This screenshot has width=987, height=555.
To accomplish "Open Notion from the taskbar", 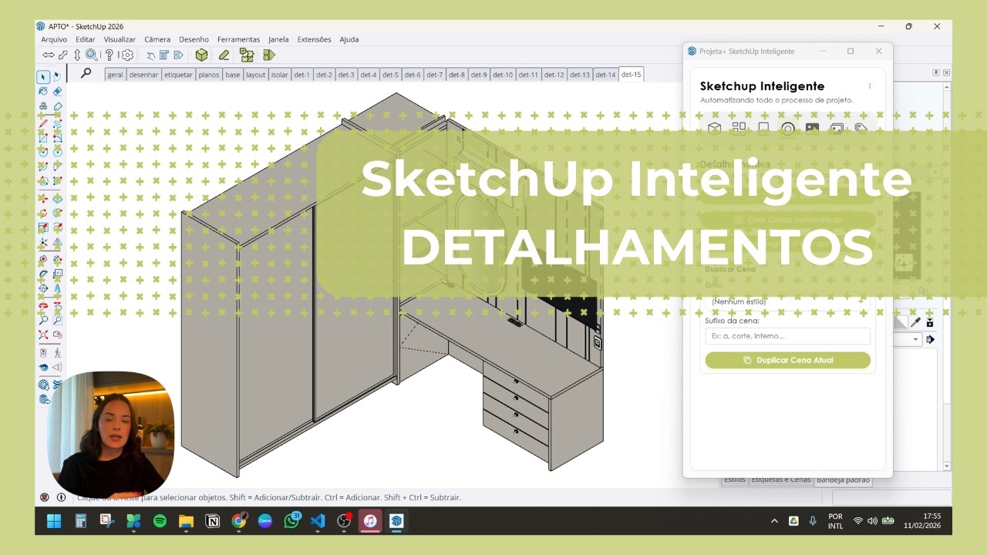I will (x=213, y=521).
